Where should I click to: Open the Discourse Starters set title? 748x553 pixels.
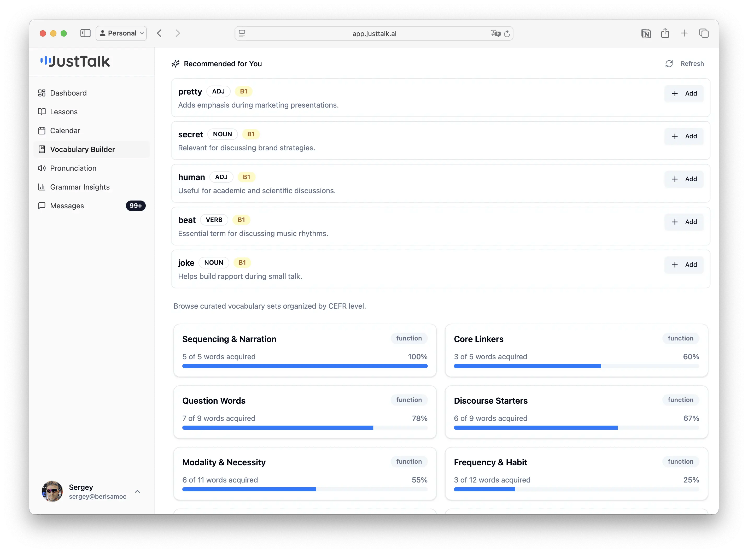click(490, 401)
